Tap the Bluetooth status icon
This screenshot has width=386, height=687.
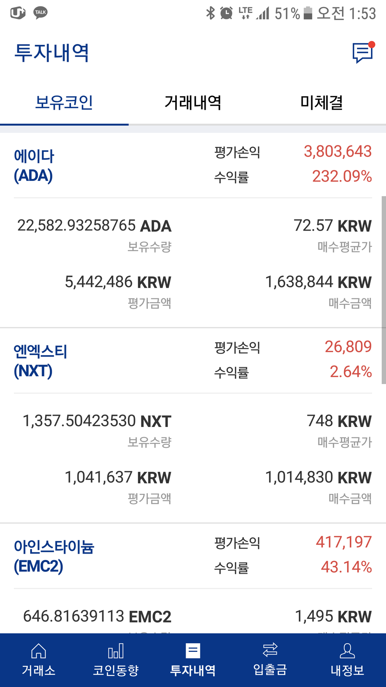(x=210, y=13)
